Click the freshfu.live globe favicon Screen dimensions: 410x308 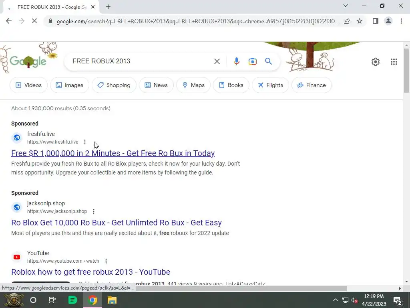(17, 138)
